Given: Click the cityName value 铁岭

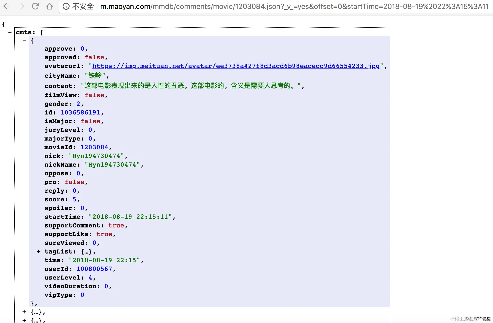Looking at the screenshot, I should (95, 76).
